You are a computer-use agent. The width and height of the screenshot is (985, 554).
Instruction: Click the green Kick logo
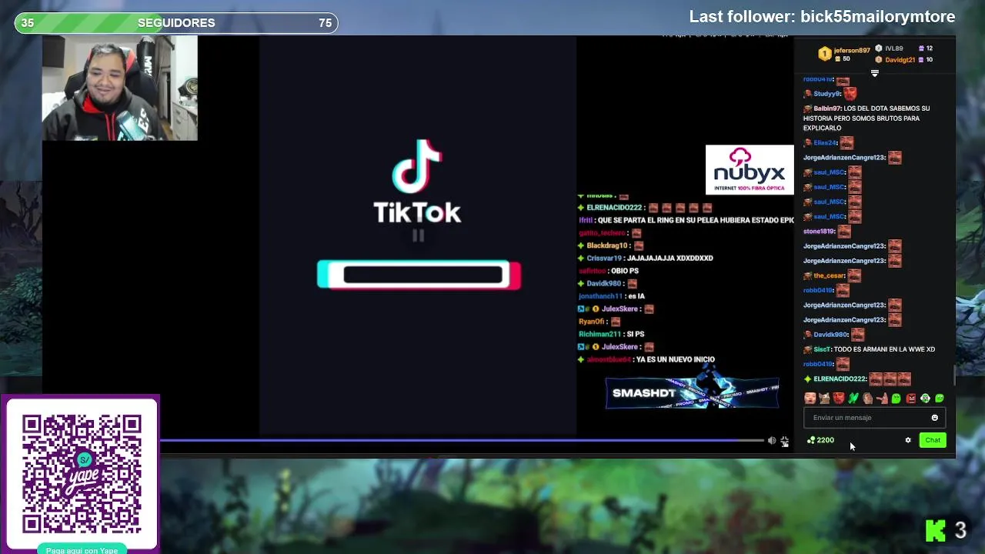936,530
